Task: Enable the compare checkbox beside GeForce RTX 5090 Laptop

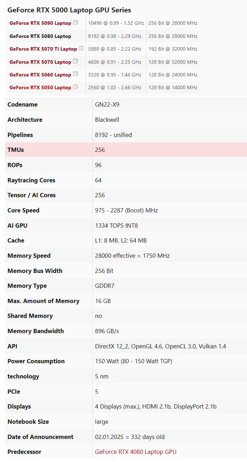Action: click(x=75, y=22)
